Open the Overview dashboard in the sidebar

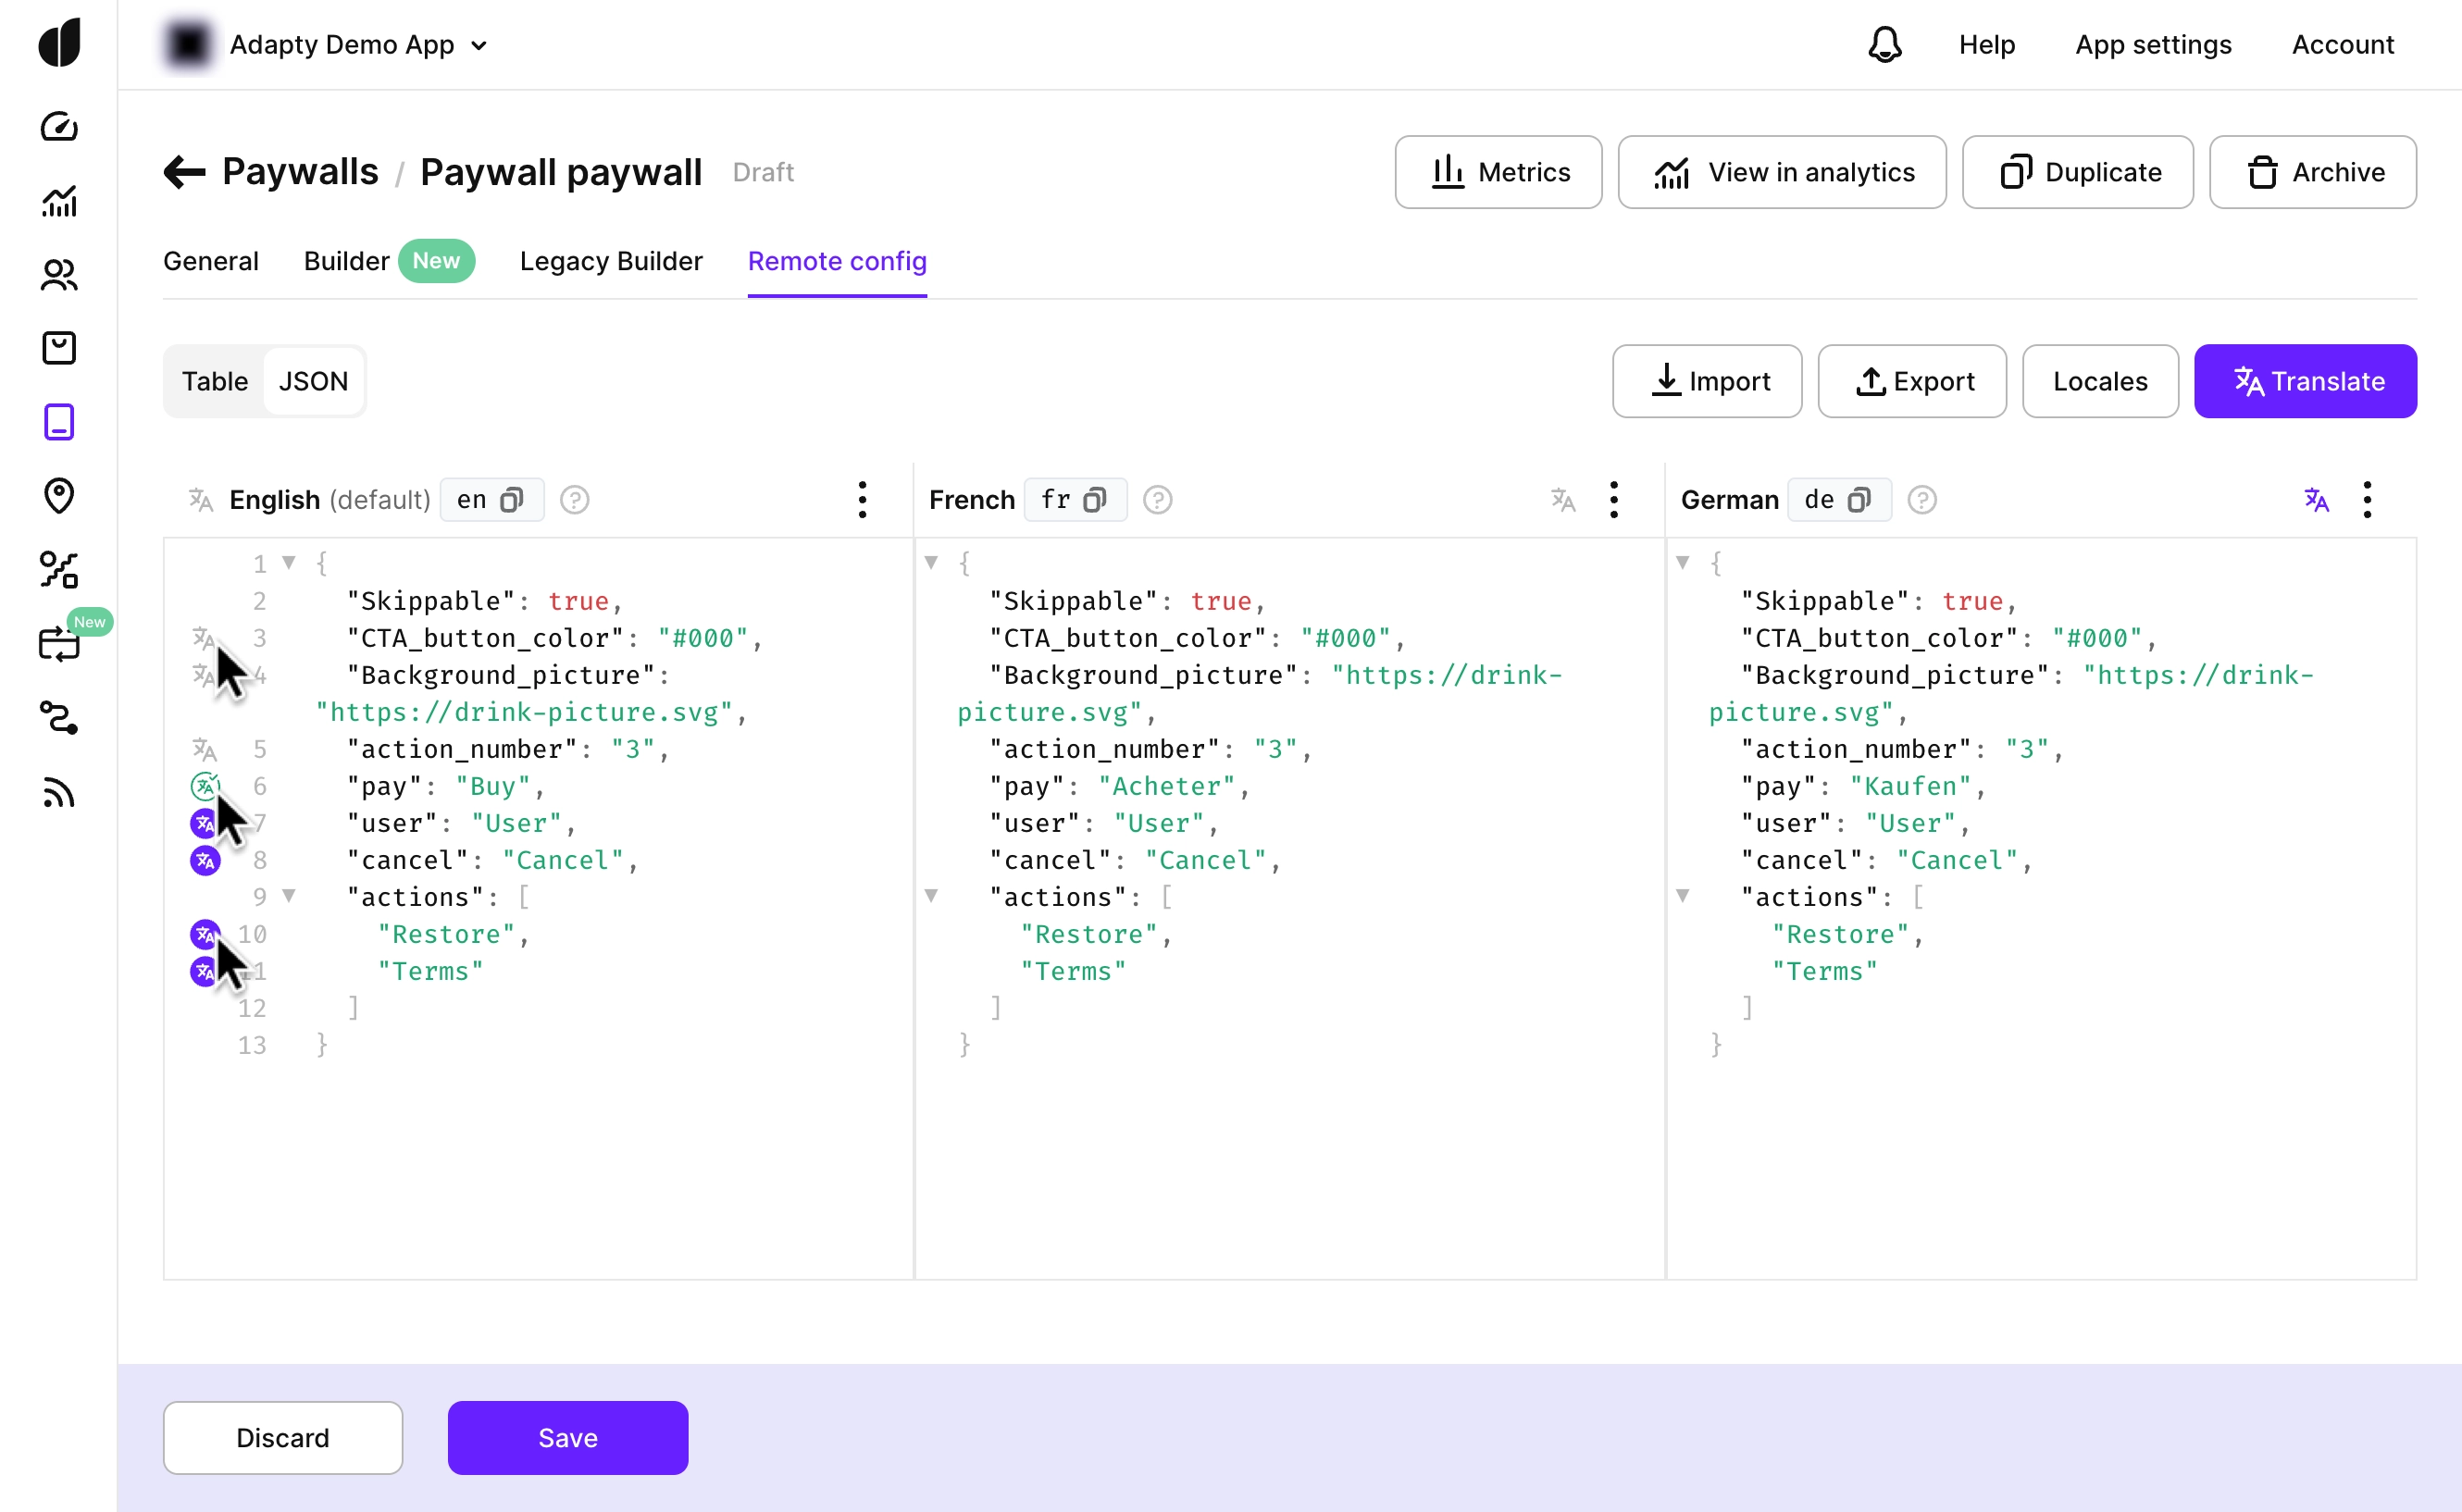[59, 127]
